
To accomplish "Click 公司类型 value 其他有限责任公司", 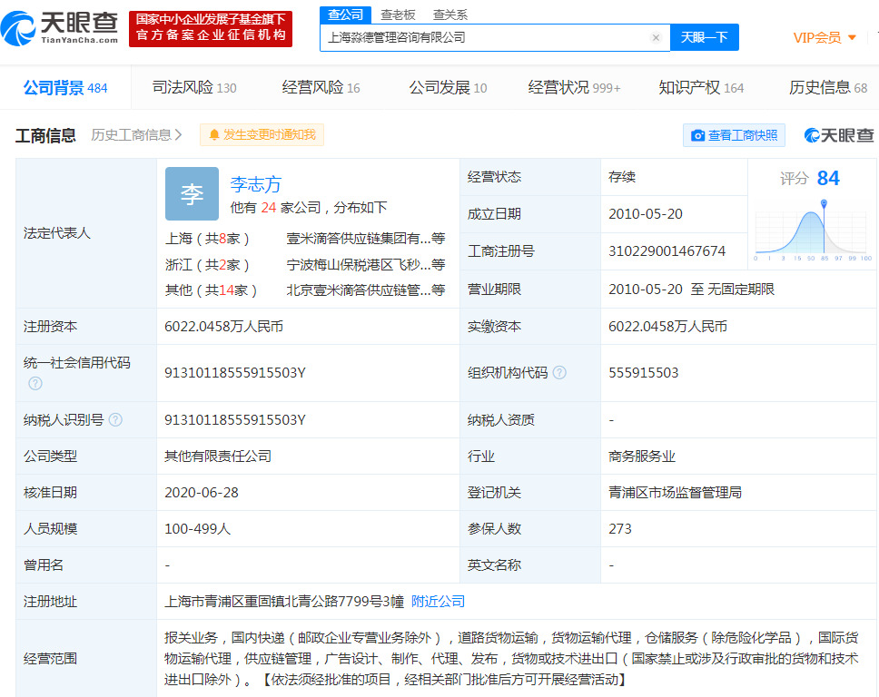I will tap(218, 456).
